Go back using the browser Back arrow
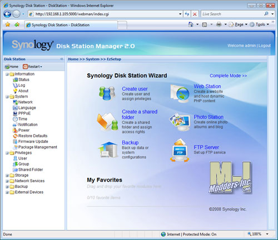 pyautogui.click(x=7, y=14)
